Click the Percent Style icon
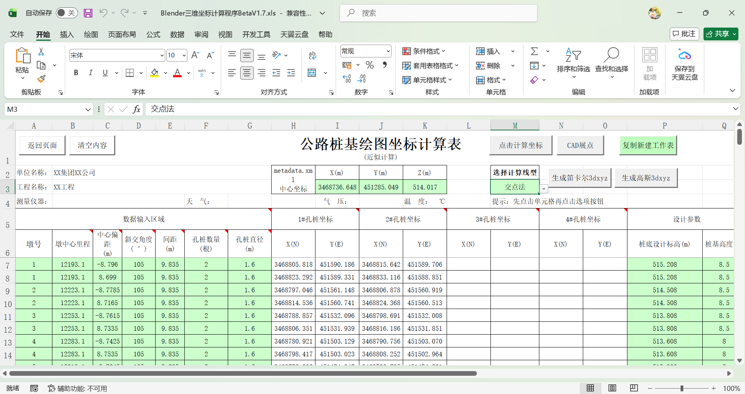Viewport: 745px width, 394px height. [x=370, y=65]
